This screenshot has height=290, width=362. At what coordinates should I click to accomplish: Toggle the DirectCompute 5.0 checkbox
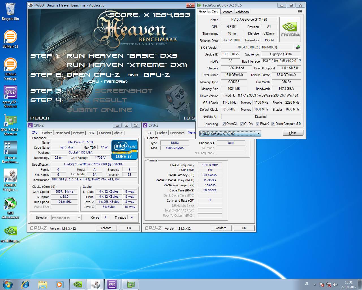click(x=273, y=124)
